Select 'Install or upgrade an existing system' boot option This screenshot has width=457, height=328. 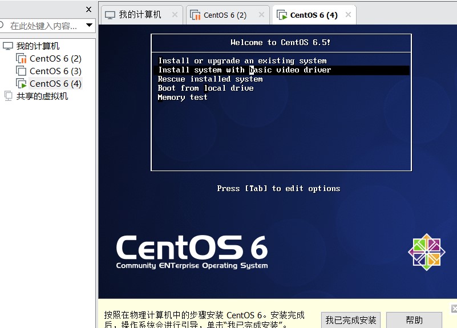[x=242, y=61]
